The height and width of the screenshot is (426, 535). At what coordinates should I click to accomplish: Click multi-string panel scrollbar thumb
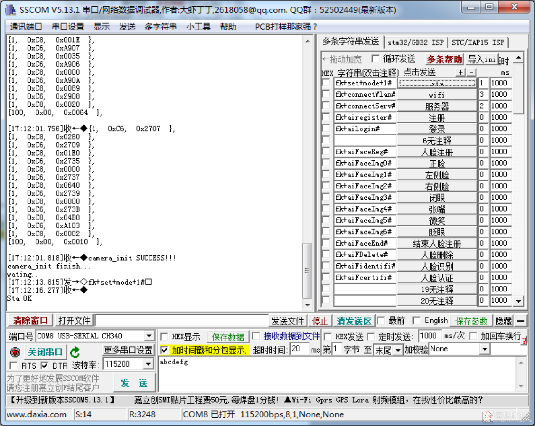click(518, 88)
